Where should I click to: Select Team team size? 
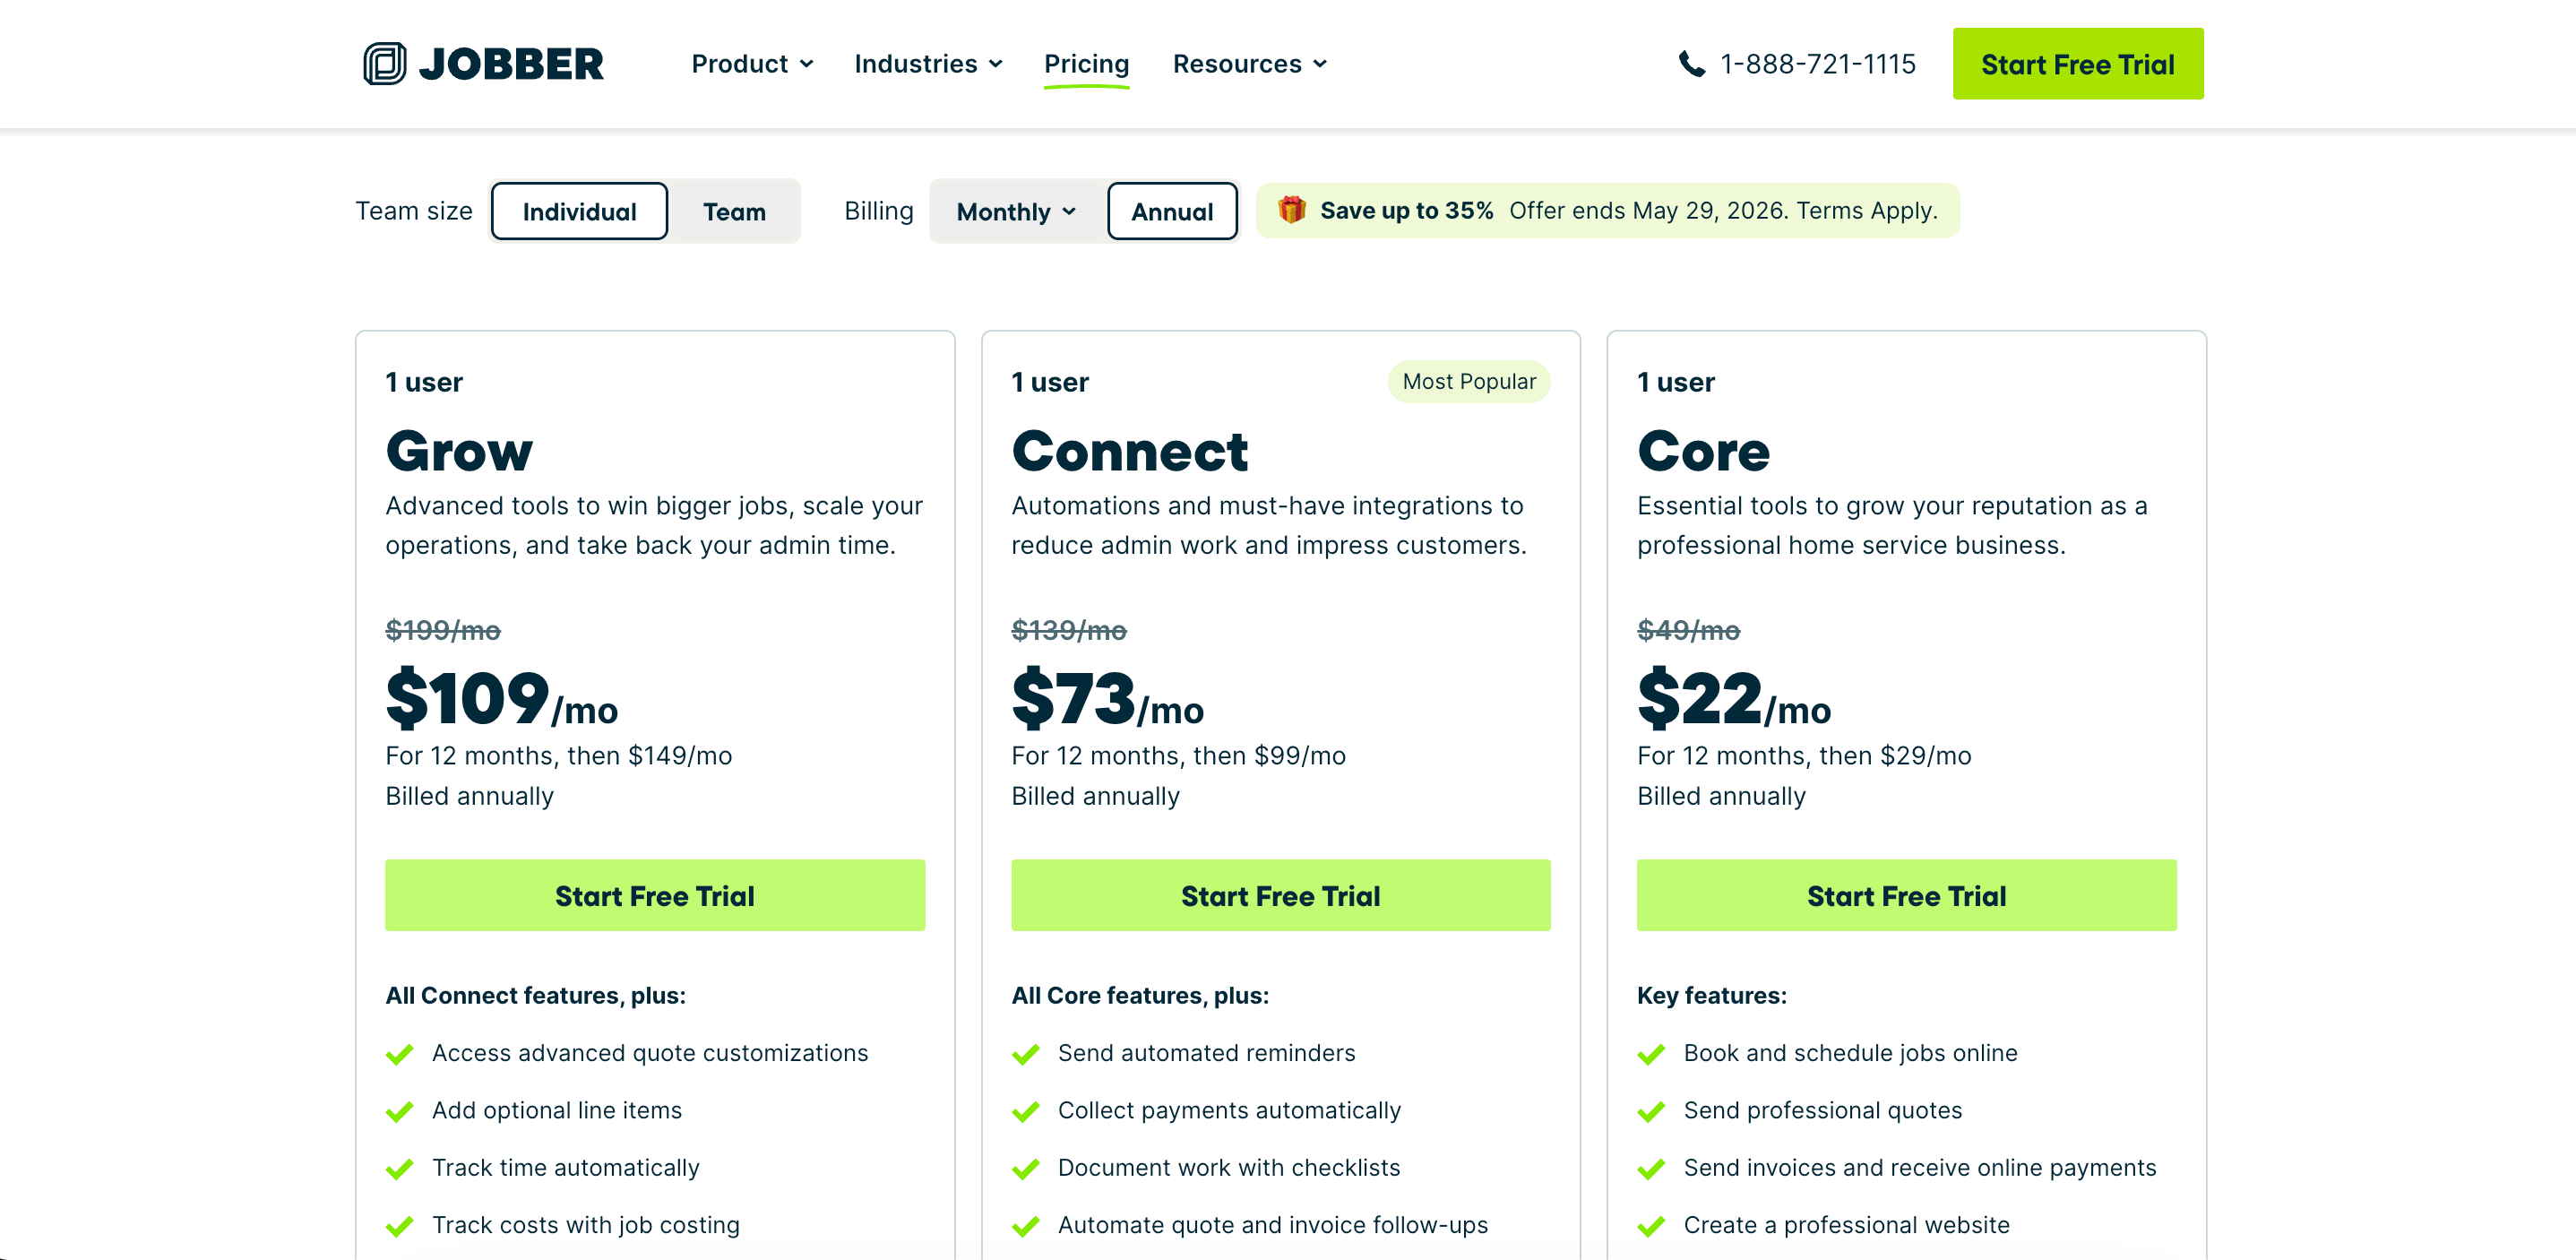734,211
